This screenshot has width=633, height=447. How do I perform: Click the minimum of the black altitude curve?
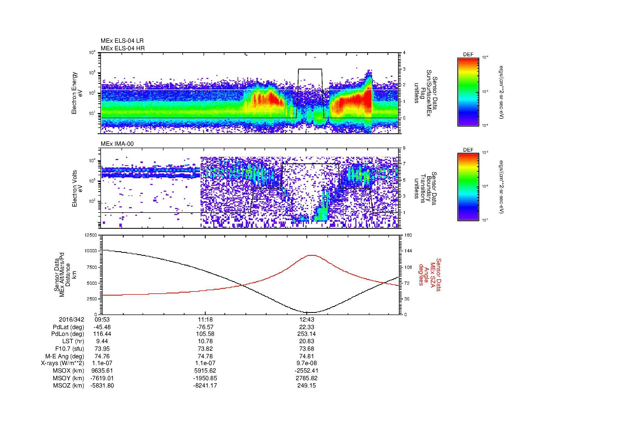pos(311,312)
